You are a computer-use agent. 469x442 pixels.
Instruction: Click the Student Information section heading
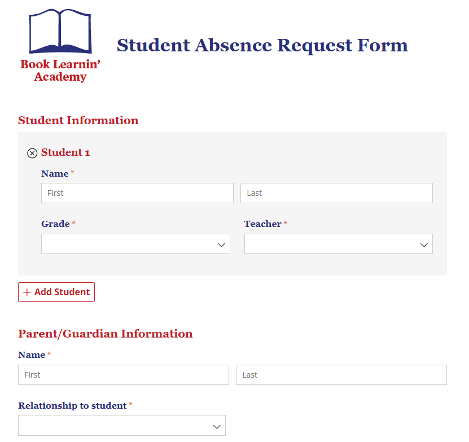[x=78, y=120]
